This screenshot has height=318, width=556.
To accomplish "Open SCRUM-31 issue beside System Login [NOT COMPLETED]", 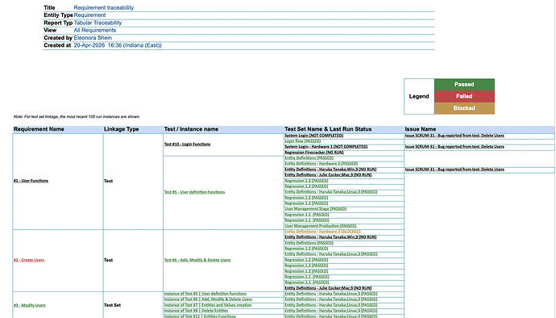I will (454, 136).
